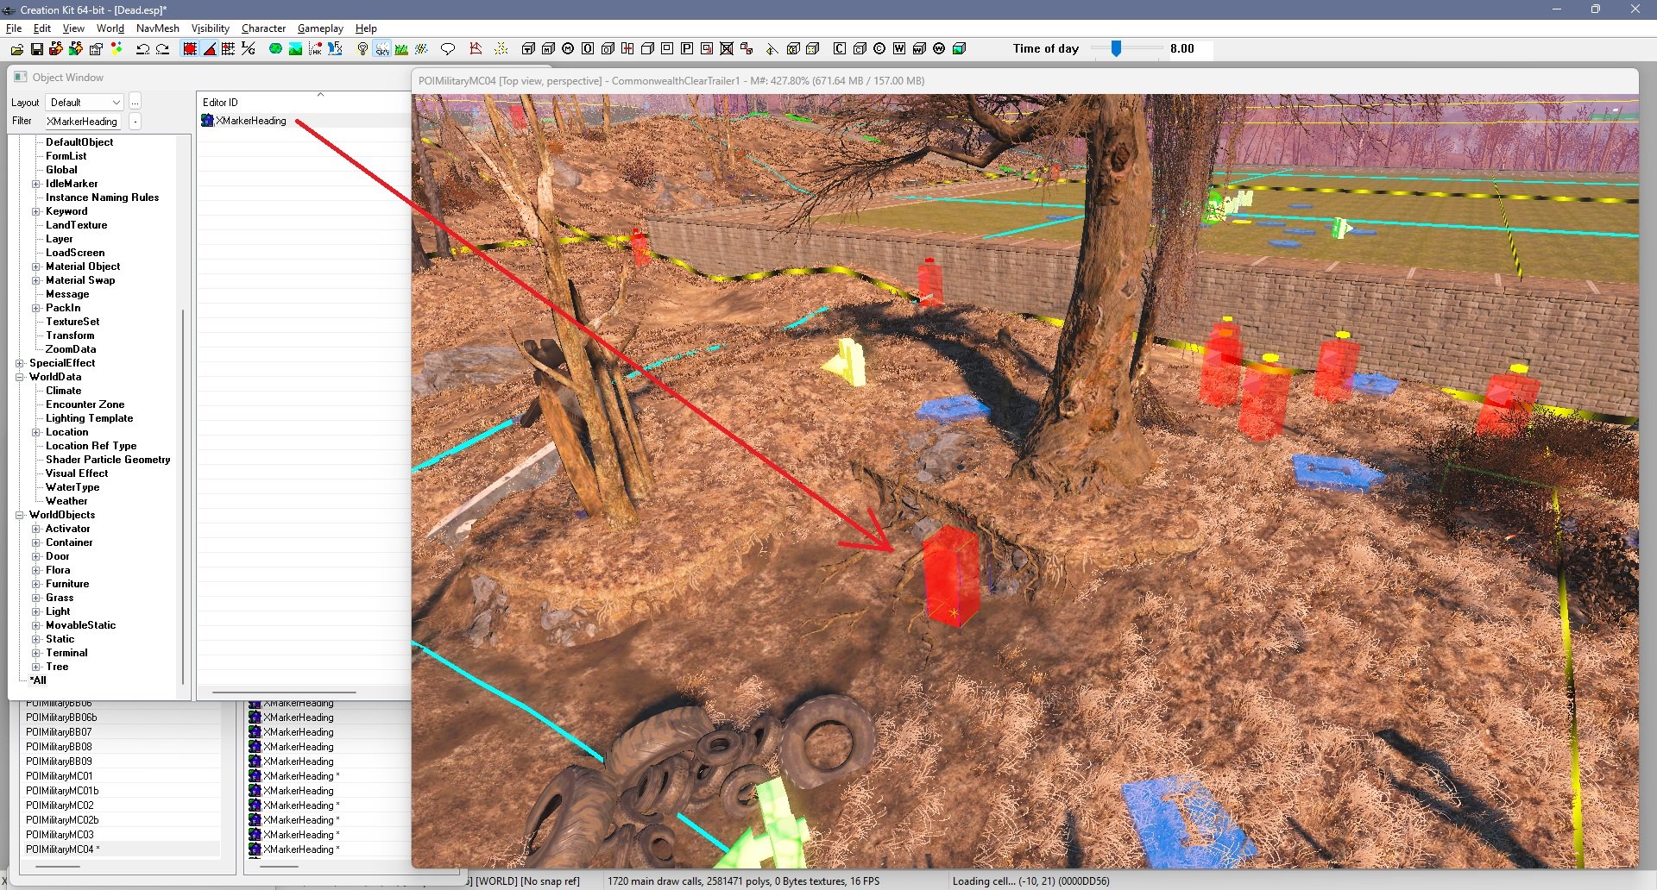Open the preferences form icon in the toolbar
Screen dimensions: 1657x890
click(97, 49)
